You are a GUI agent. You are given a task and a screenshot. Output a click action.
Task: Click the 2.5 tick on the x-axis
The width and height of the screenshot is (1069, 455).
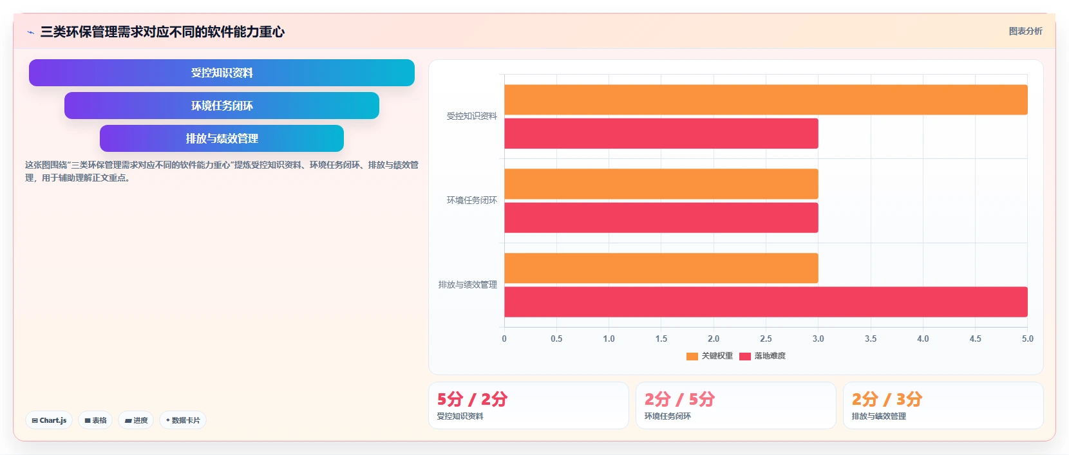click(766, 339)
